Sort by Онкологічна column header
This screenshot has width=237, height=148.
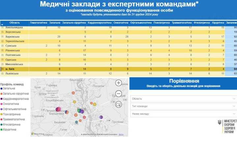tap(121, 23)
